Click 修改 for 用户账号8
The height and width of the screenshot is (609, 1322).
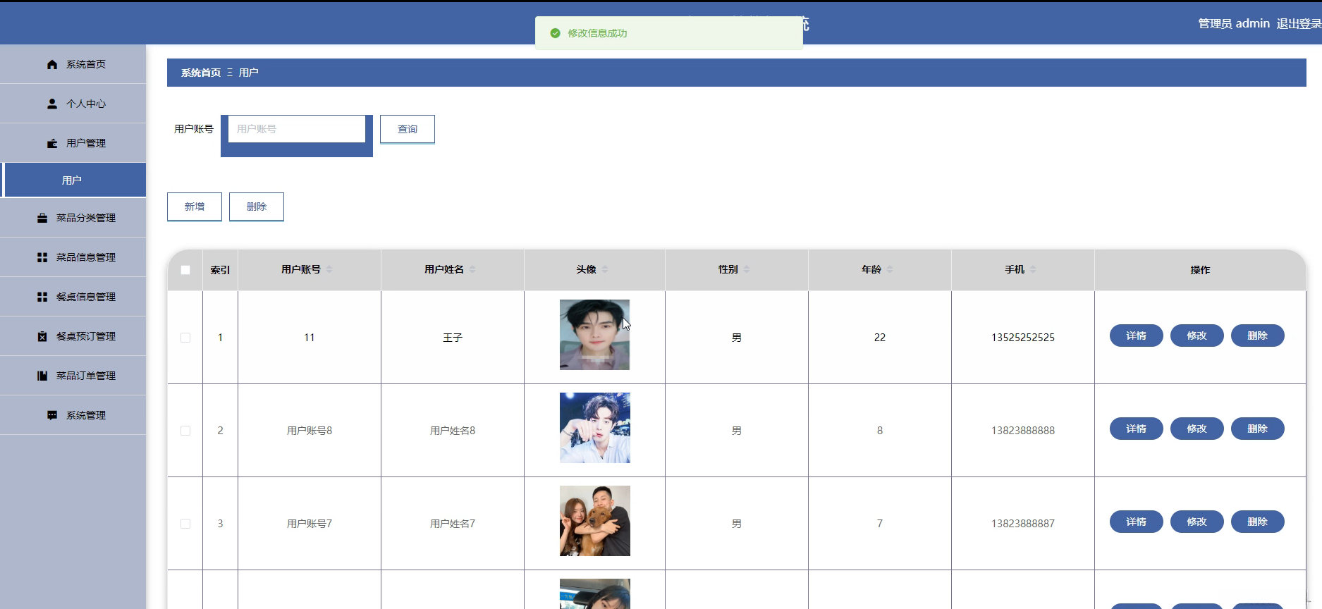[x=1197, y=429]
